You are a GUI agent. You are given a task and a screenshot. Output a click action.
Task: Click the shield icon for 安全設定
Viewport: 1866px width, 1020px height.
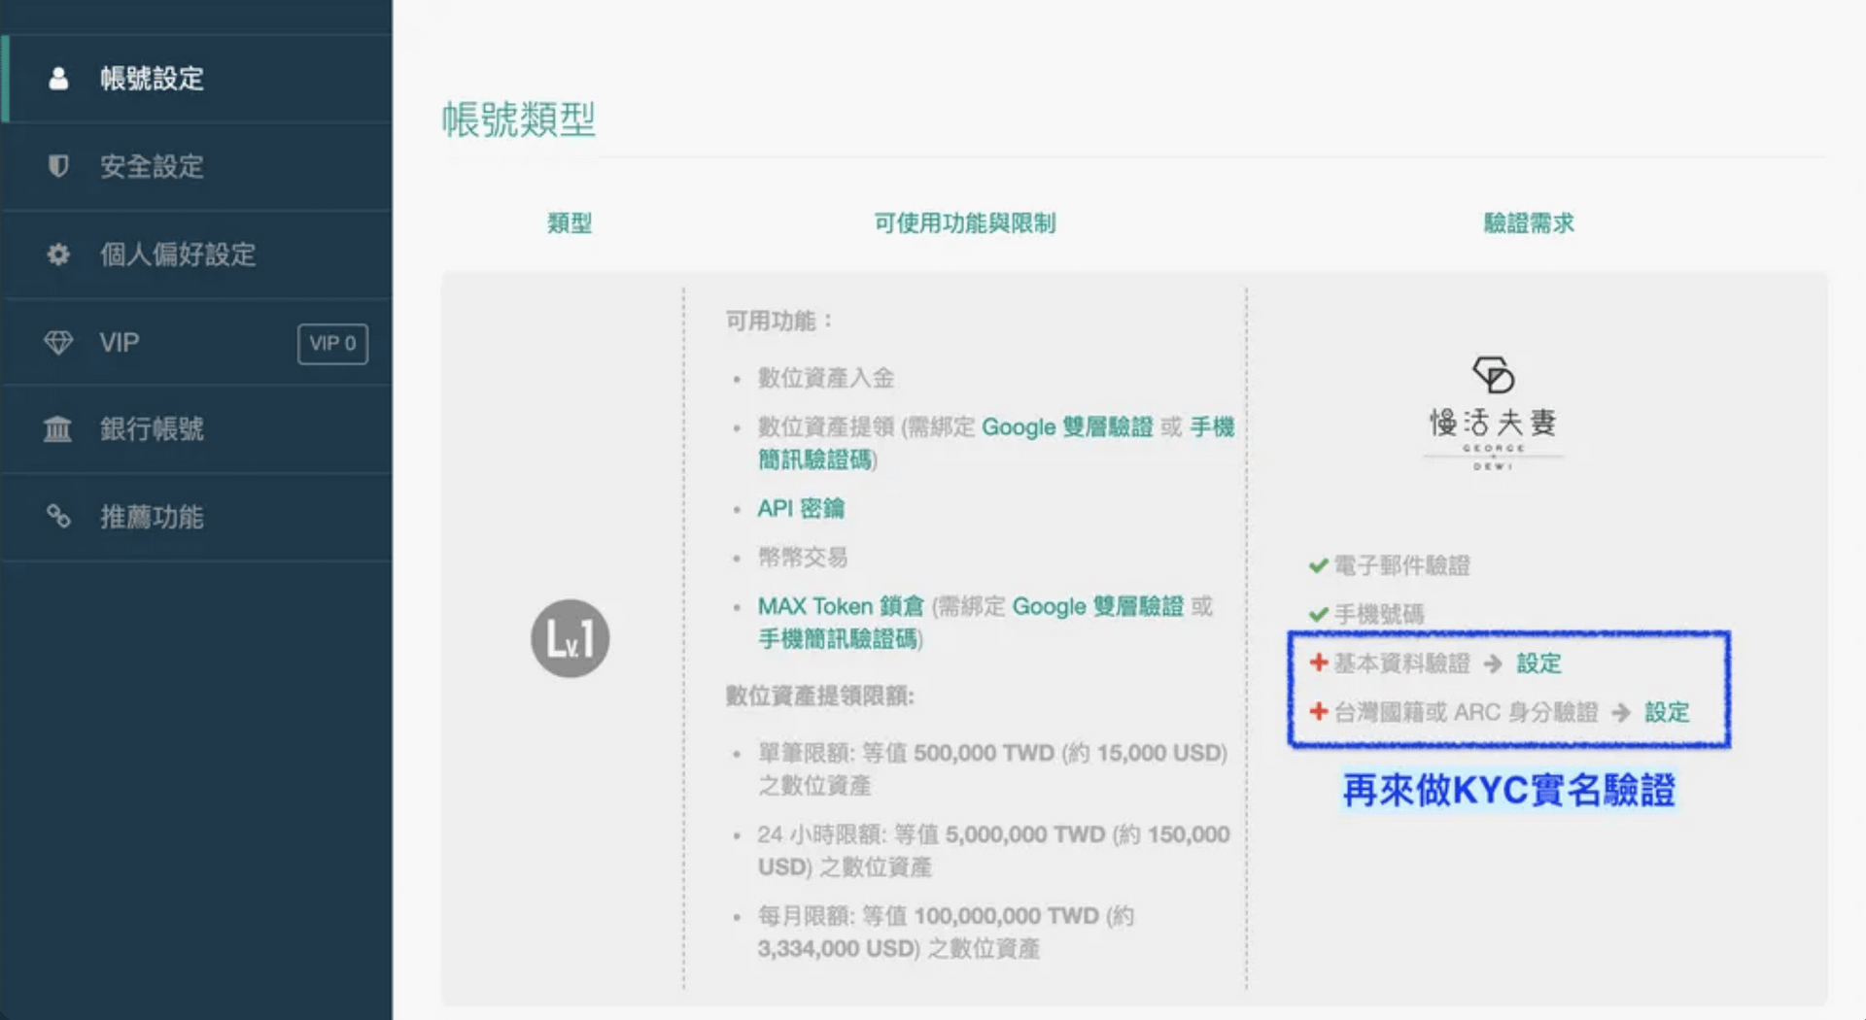click(58, 166)
